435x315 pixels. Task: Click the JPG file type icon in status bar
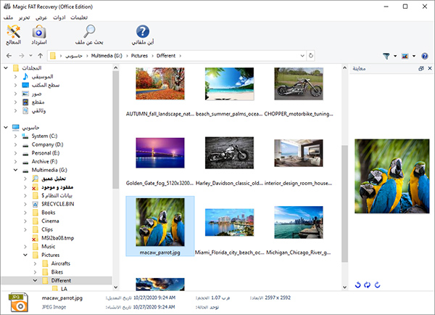(x=18, y=302)
